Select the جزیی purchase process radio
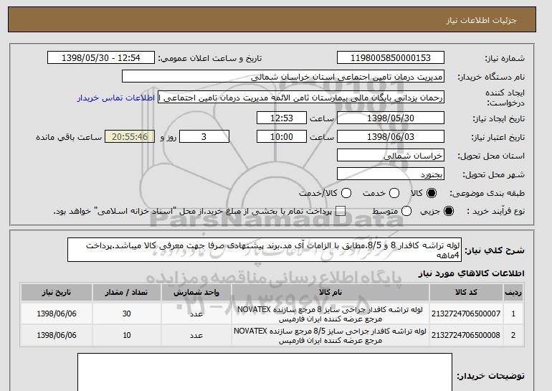 [x=449, y=212]
